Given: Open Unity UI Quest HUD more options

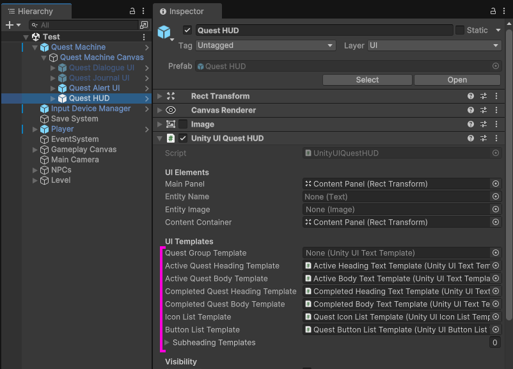Looking at the screenshot, I should (496, 138).
